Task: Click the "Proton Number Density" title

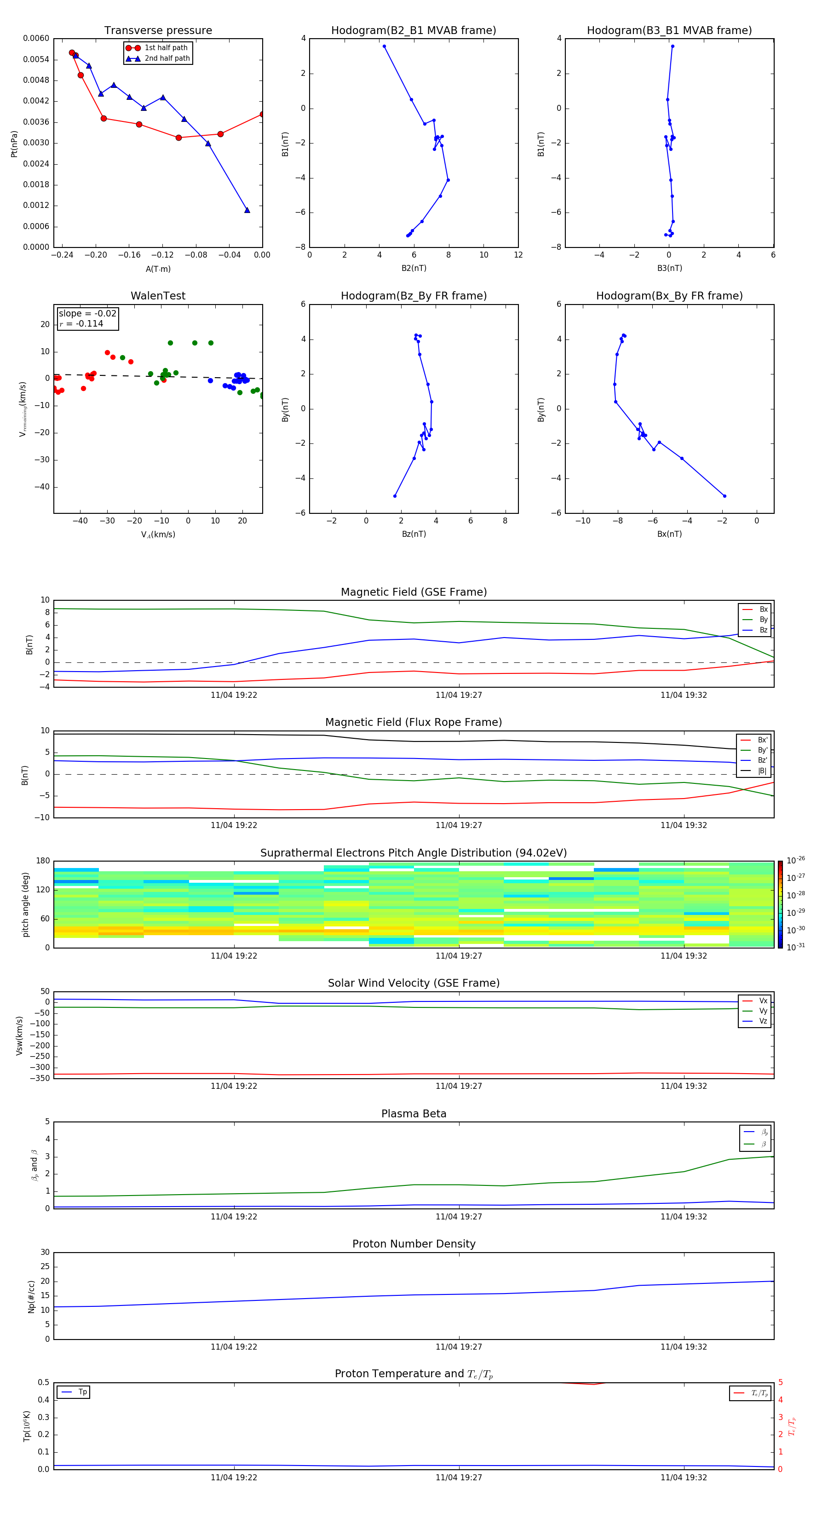Action: click(x=414, y=1244)
